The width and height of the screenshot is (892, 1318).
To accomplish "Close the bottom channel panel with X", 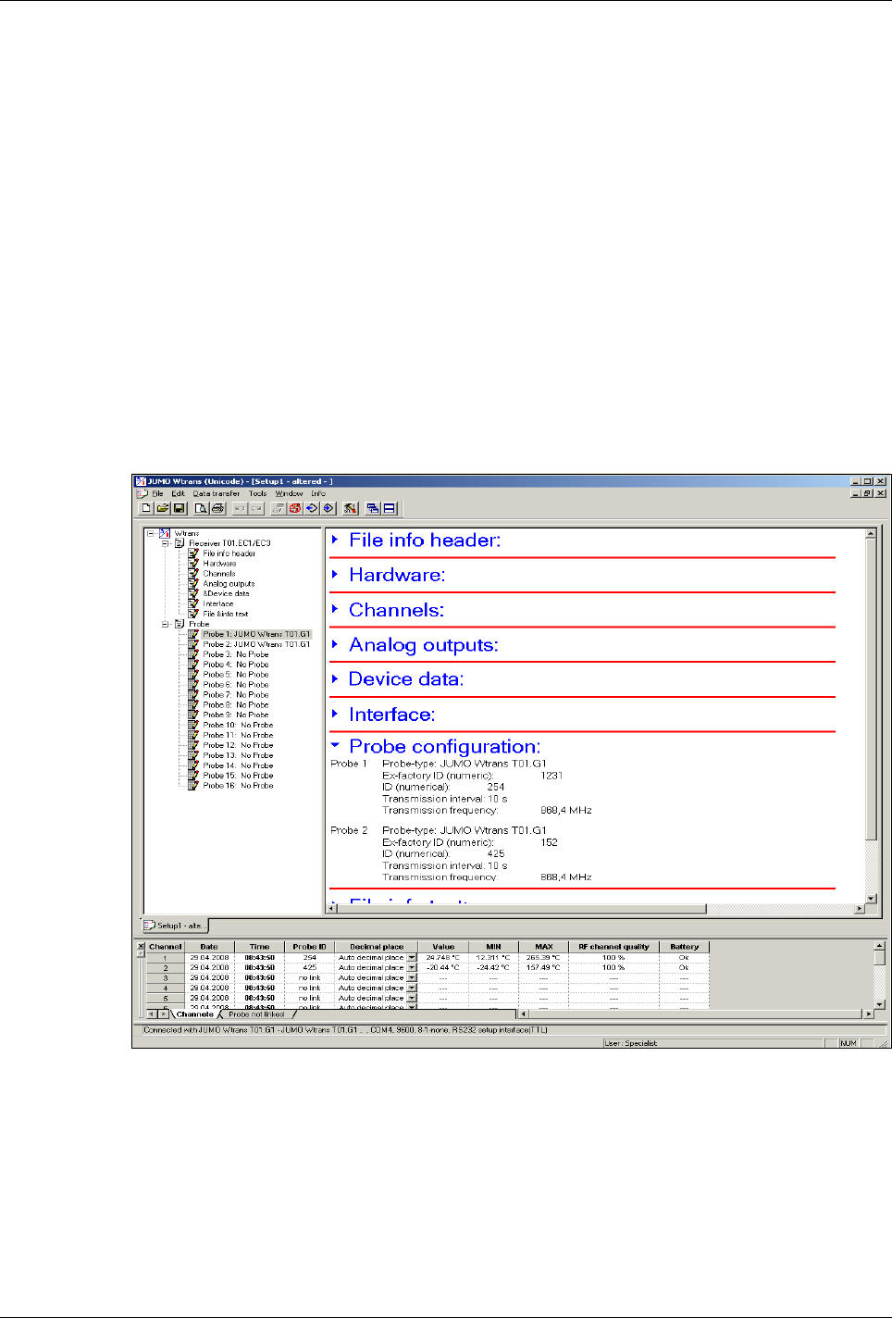I will click(141, 946).
